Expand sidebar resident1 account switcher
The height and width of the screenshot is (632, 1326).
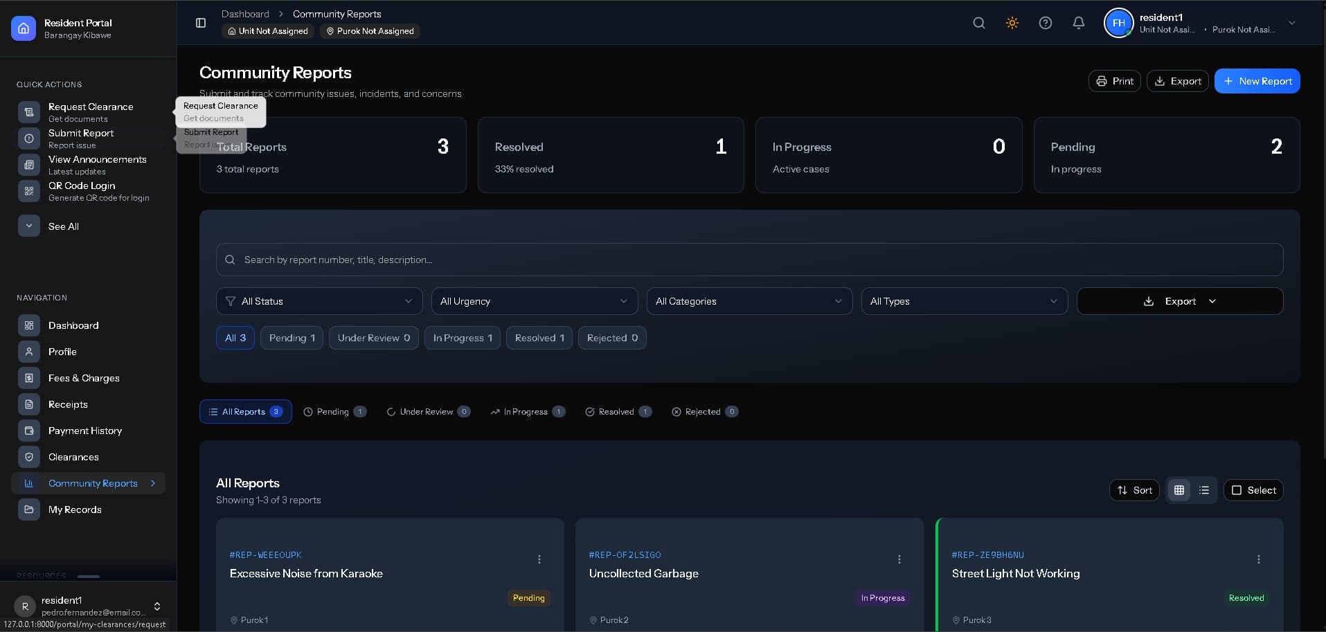click(x=157, y=606)
